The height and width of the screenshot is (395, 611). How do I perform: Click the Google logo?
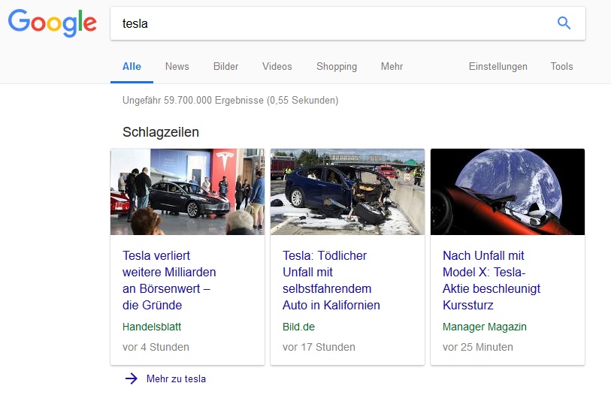[53, 23]
